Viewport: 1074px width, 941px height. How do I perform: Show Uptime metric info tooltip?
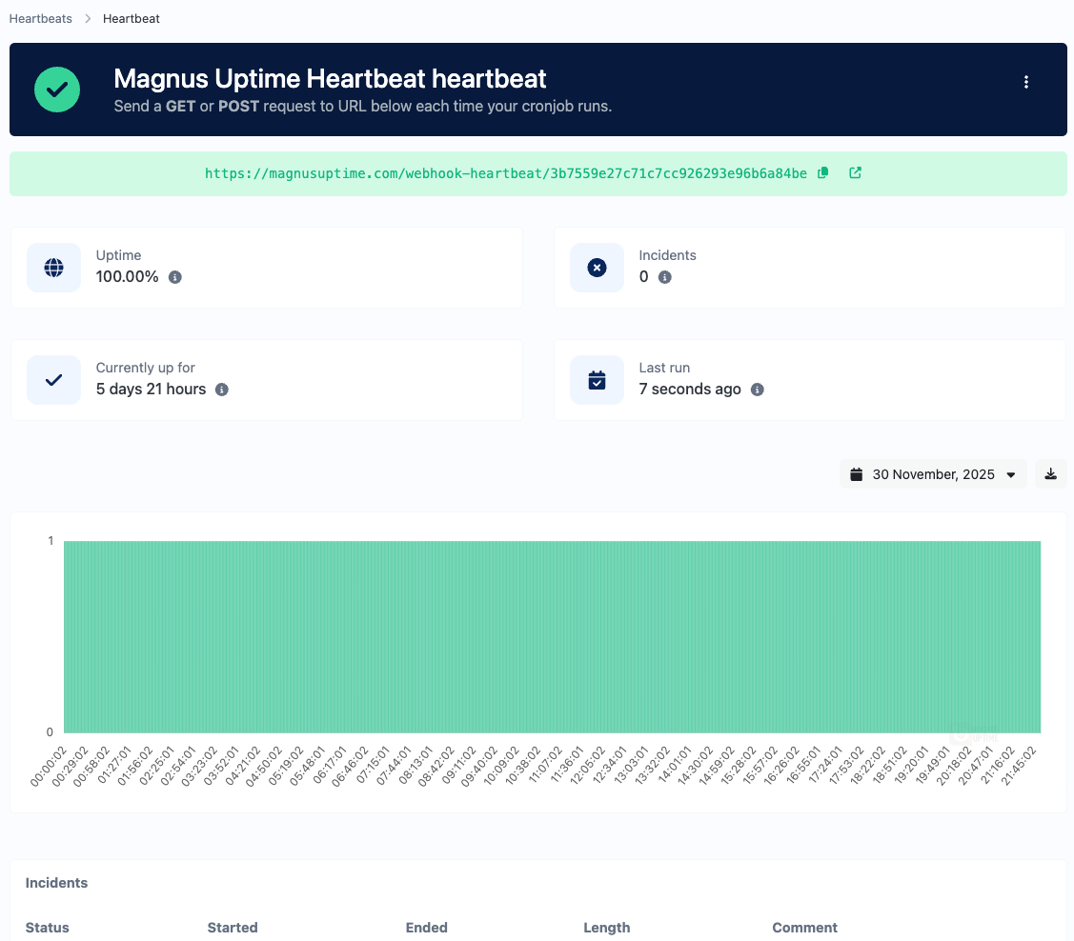click(x=174, y=277)
